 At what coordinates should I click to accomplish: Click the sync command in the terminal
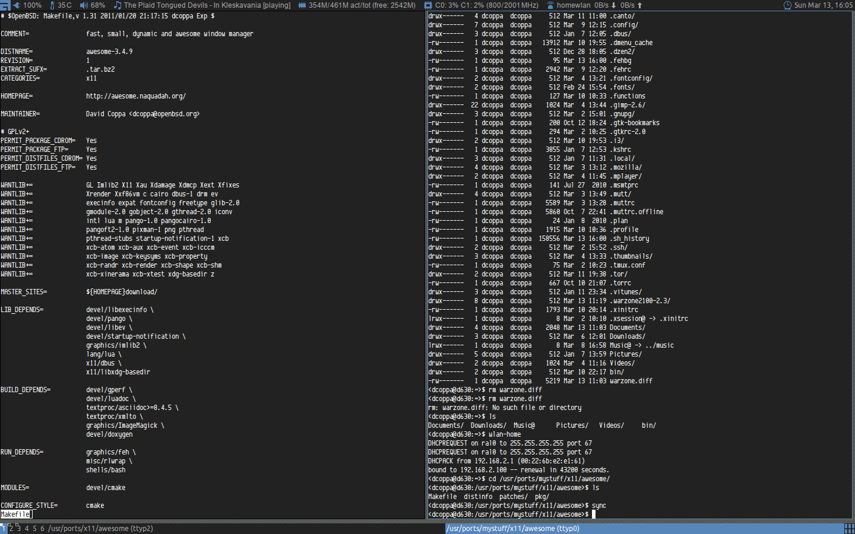click(599, 506)
